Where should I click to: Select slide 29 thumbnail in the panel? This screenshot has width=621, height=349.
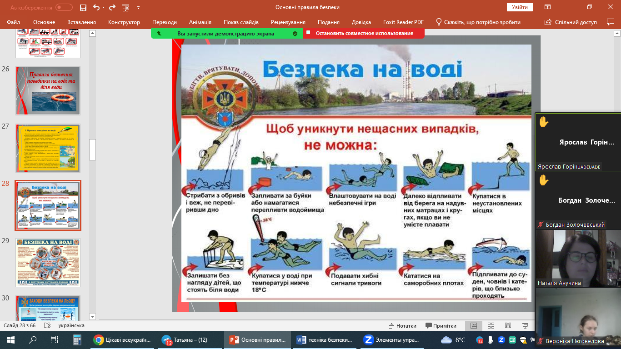48,262
